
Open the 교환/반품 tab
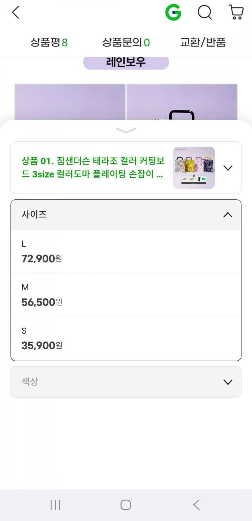pyautogui.click(x=203, y=42)
